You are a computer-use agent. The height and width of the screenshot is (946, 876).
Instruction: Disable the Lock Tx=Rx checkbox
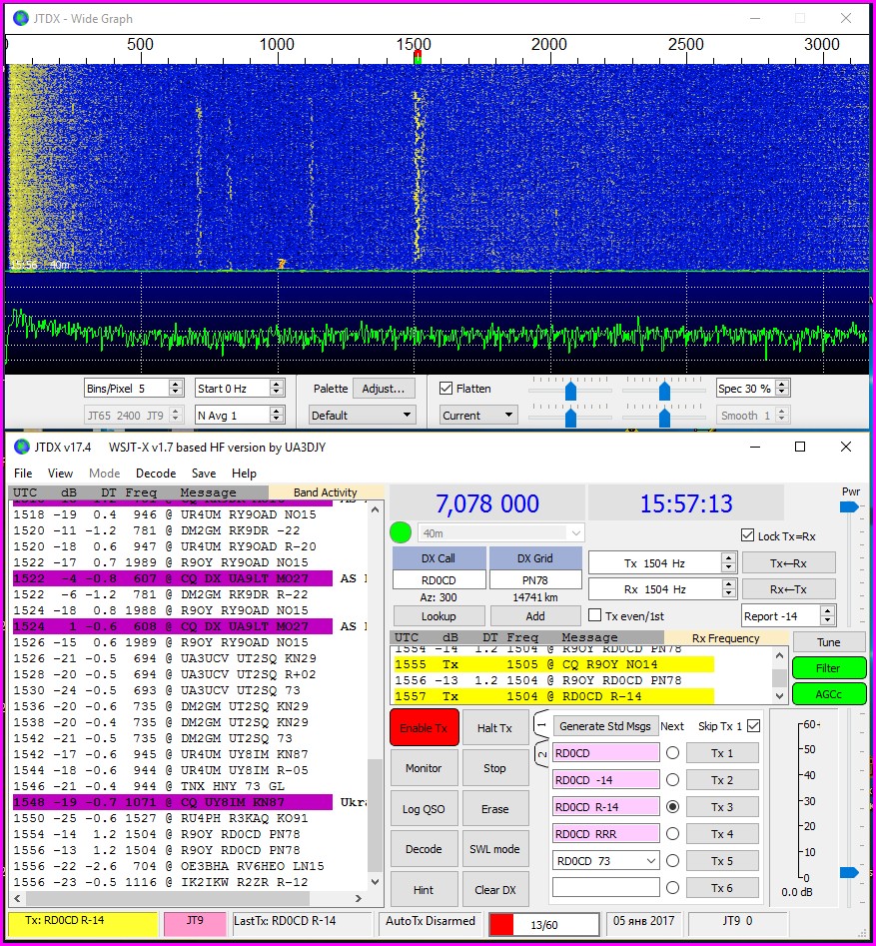coord(747,536)
